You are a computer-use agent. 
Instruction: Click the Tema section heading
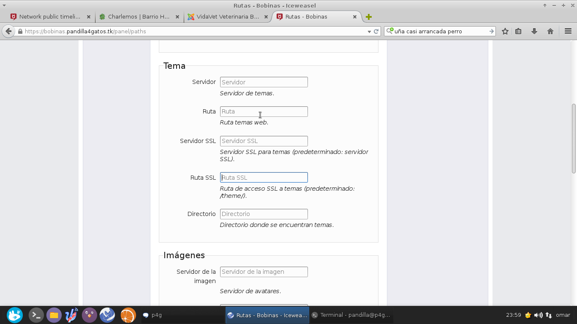click(x=174, y=66)
